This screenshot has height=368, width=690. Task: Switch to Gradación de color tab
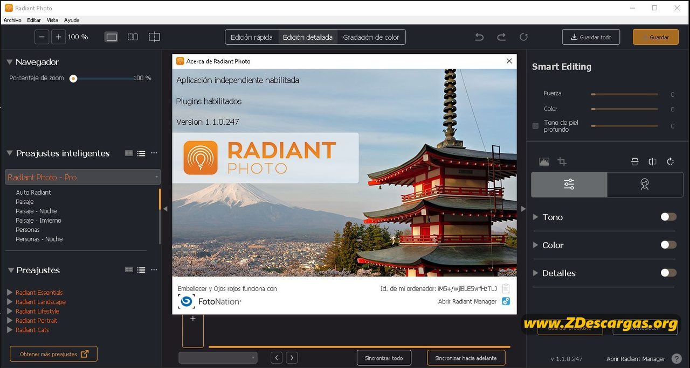pyautogui.click(x=371, y=37)
